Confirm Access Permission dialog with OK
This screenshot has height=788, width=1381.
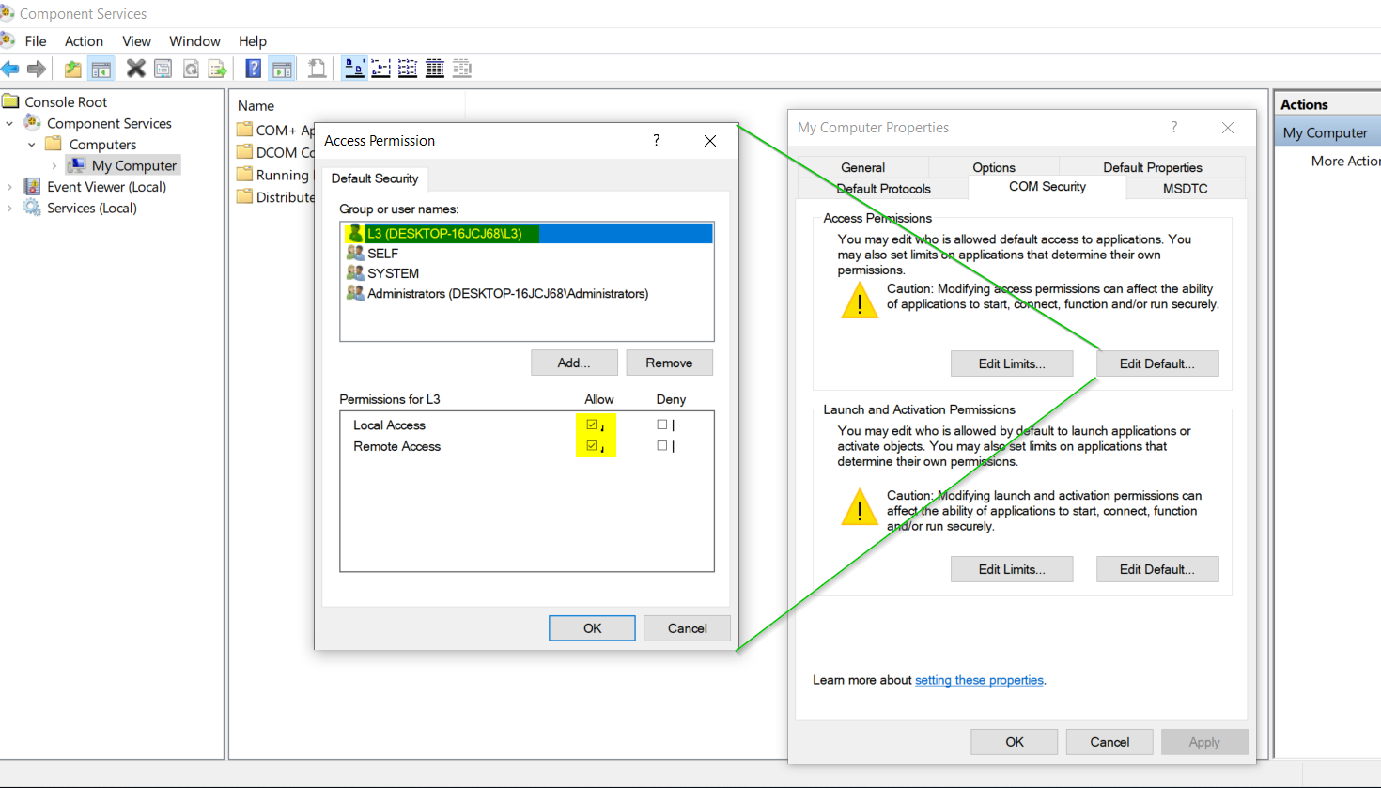(x=592, y=628)
